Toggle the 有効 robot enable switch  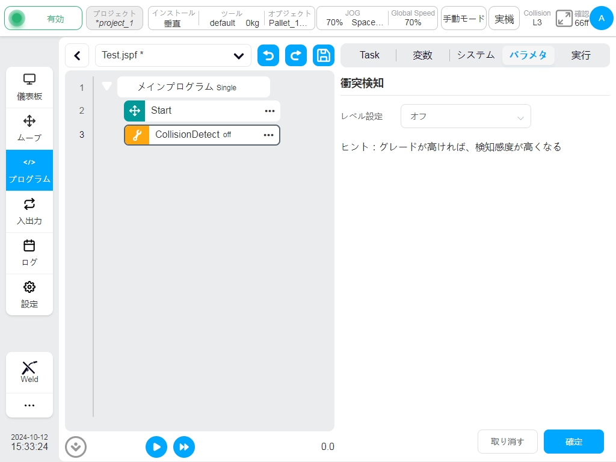(43, 19)
